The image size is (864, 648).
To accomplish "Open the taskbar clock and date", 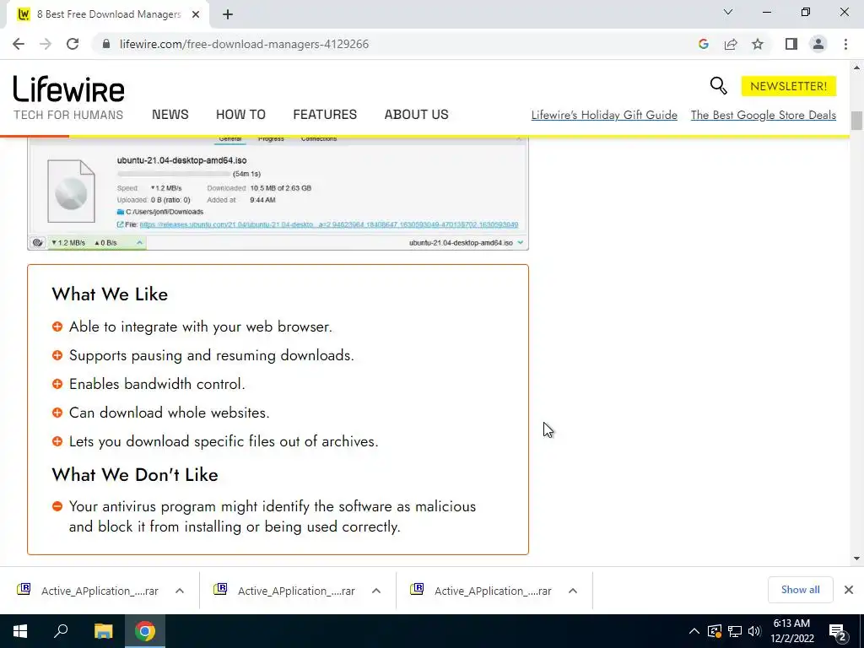I will (x=791, y=631).
